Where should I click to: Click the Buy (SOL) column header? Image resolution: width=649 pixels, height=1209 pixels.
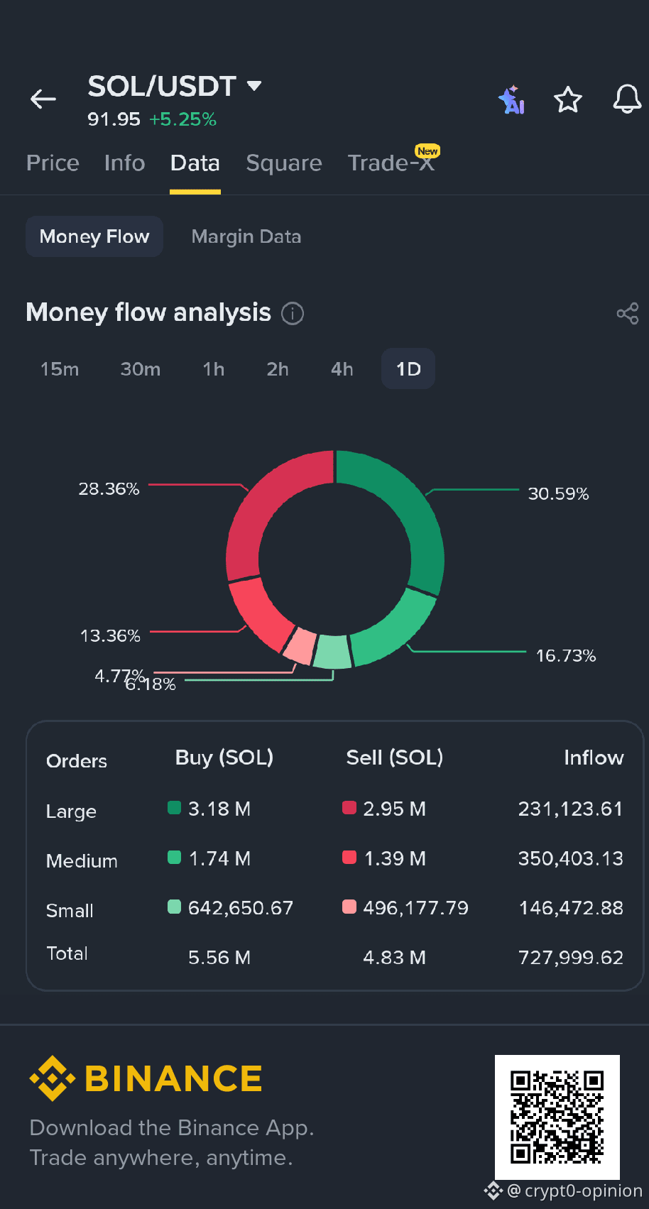(224, 757)
